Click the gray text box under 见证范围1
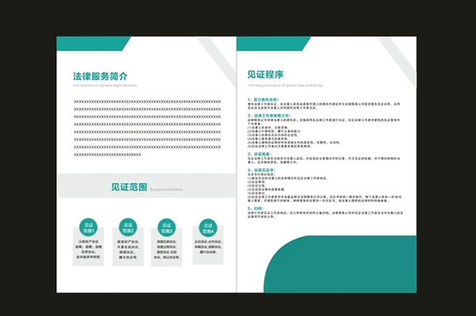 pos(88,246)
